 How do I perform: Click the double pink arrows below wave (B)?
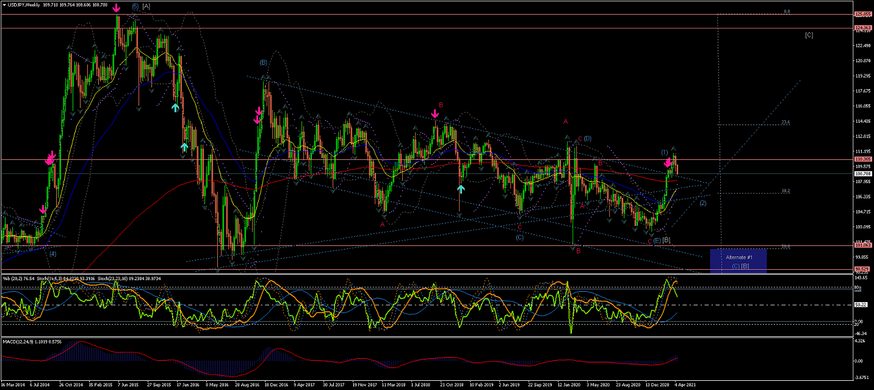[259, 115]
